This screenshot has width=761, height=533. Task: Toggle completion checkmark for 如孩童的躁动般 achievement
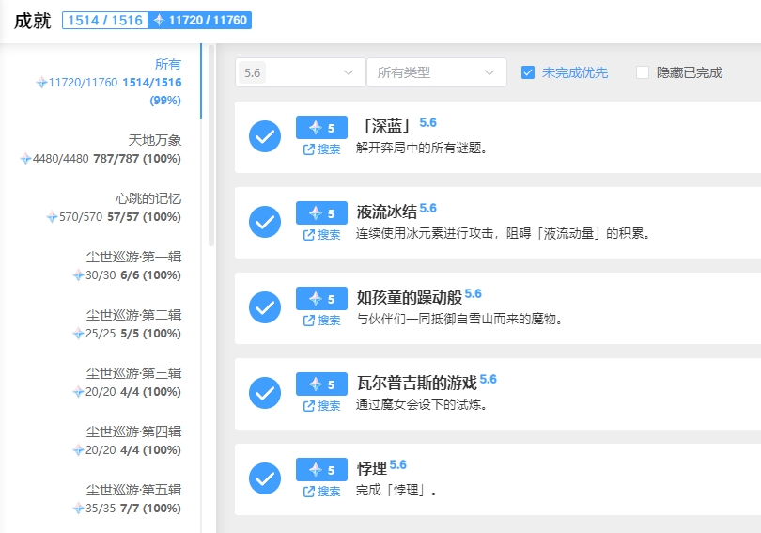click(x=265, y=307)
